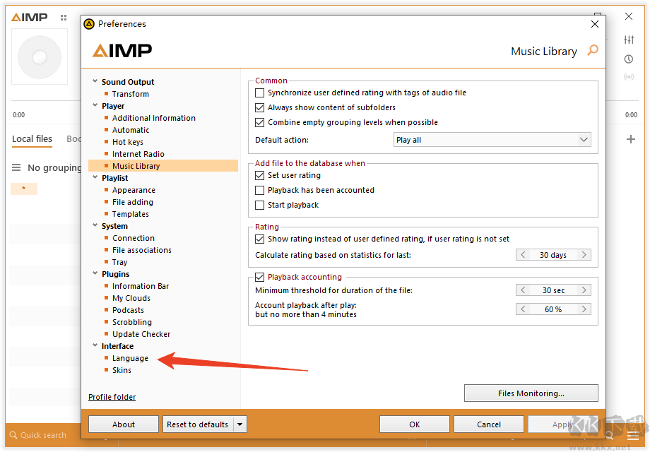650x452 pixels.
Task: Click the Quick search field
Action: pos(43,435)
